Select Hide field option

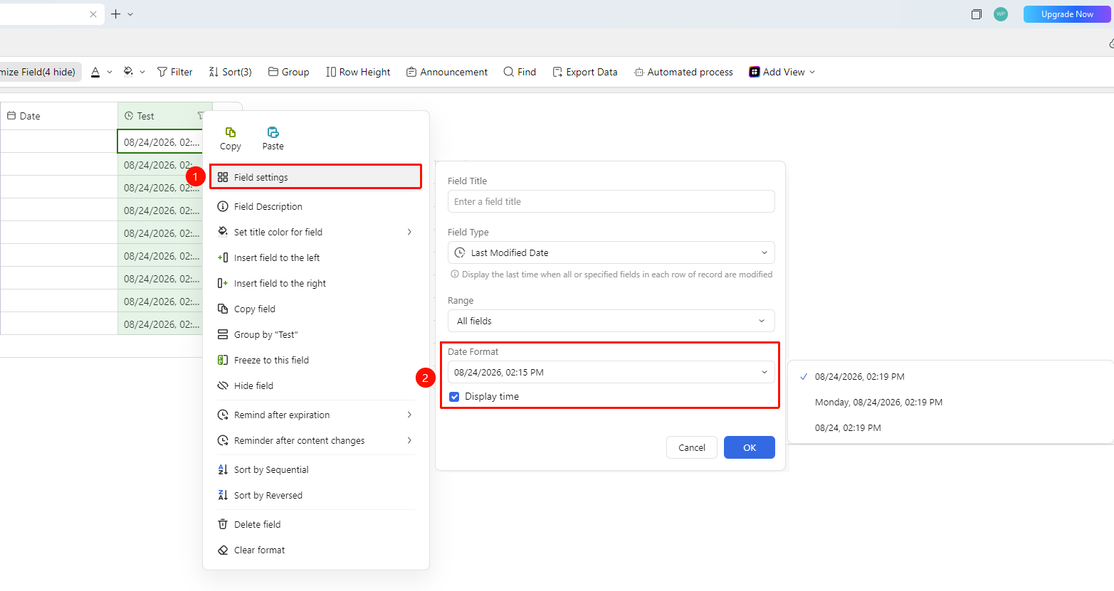click(316, 385)
